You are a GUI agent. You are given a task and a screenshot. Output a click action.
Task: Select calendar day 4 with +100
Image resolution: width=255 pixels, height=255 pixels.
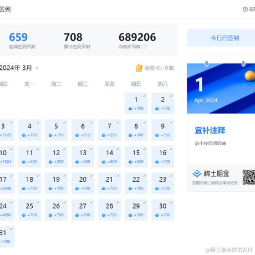(29, 130)
